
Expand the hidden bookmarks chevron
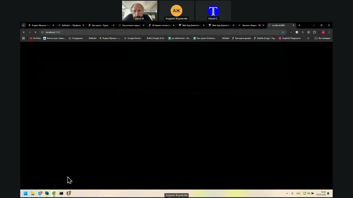click(x=308, y=38)
